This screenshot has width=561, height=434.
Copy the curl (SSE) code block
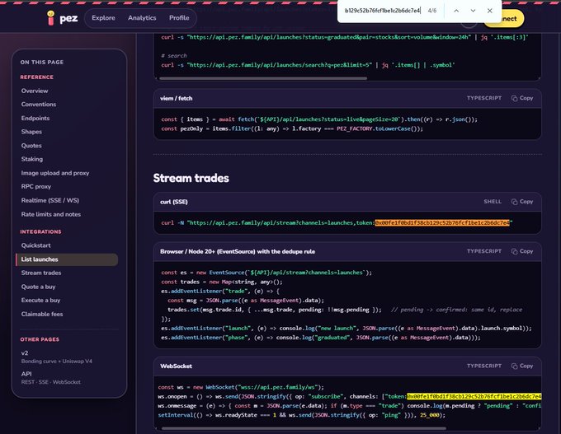tap(522, 202)
